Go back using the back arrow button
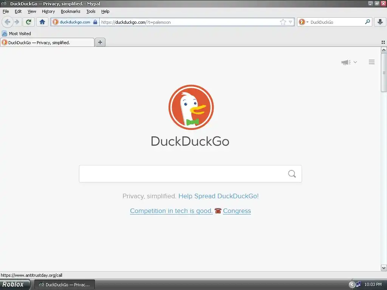Viewport: 387px width, 290px height. (x=8, y=22)
